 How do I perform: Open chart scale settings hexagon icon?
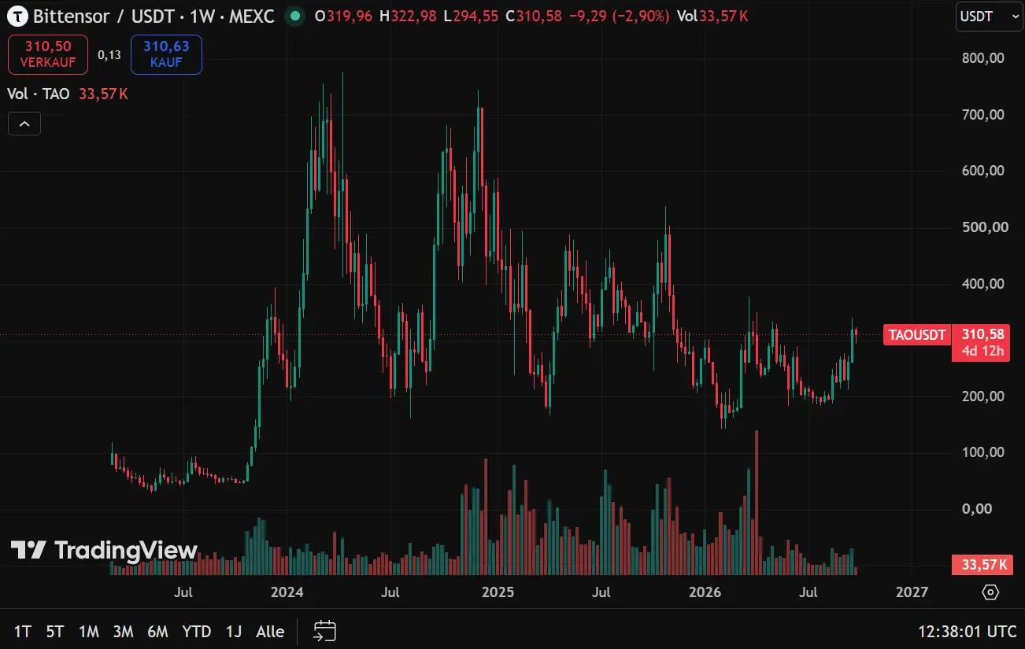pyautogui.click(x=990, y=592)
